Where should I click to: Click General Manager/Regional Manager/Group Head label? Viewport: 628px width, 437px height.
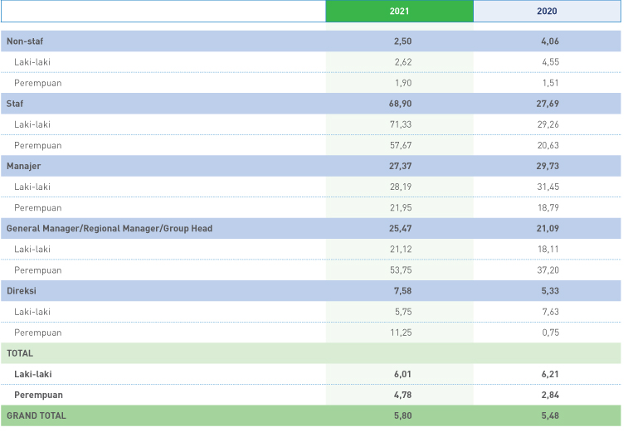coord(110,229)
